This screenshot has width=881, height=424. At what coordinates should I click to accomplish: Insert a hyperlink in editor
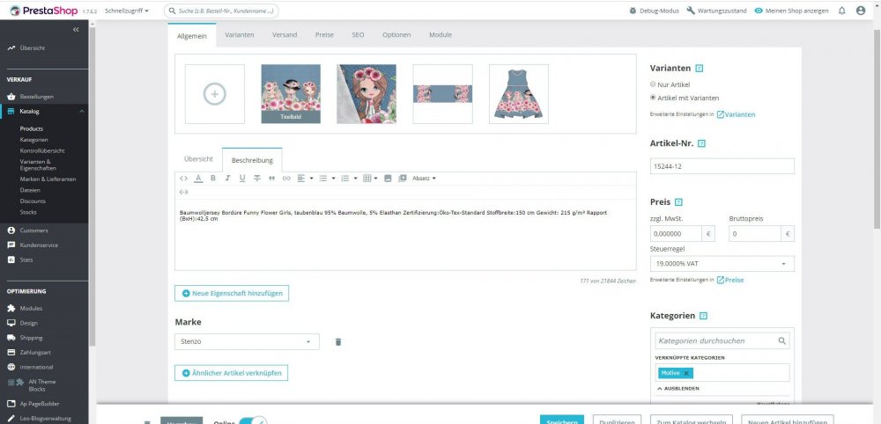286,179
